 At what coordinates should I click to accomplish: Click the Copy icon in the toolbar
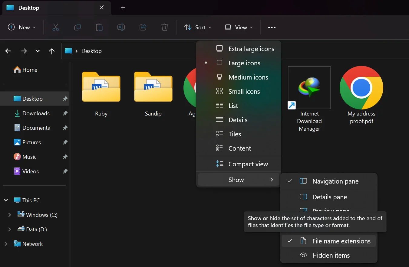78,27
